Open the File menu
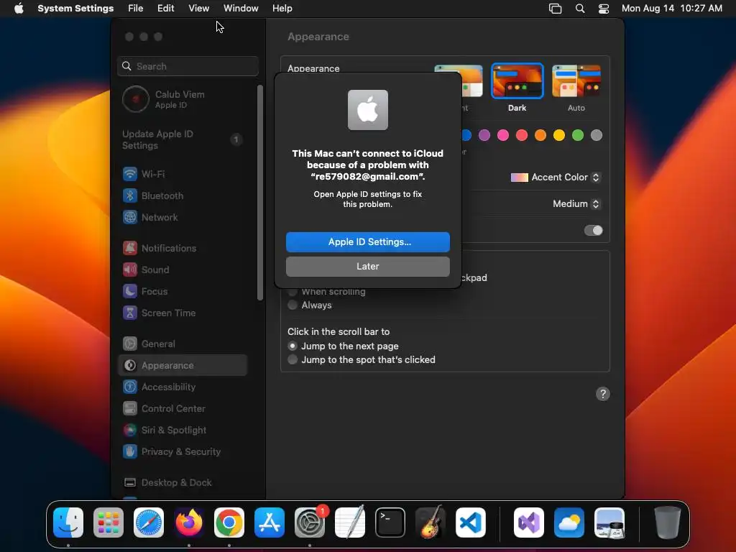The width and height of the screenshot is (736, 552). point(136,9)
